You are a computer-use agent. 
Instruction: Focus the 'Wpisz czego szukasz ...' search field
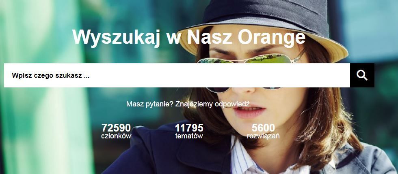tap(177, 75)
